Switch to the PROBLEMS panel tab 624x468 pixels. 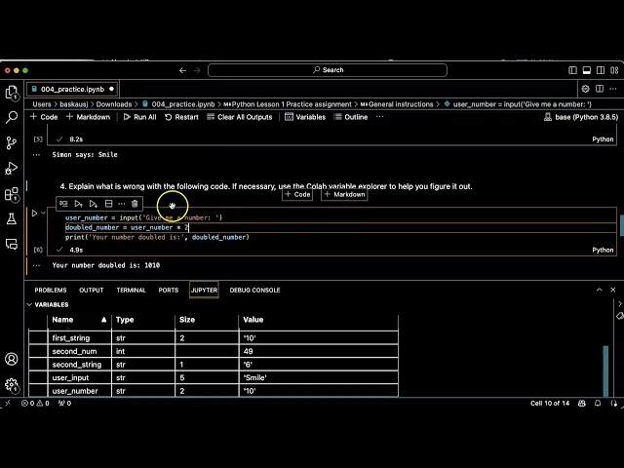click(x=51, y=290)
